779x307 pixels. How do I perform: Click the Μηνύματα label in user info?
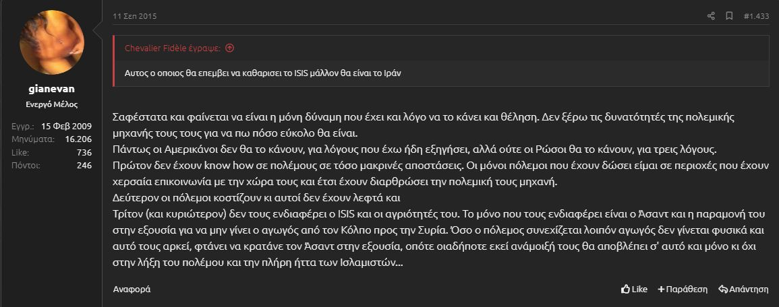pos(32,139)
